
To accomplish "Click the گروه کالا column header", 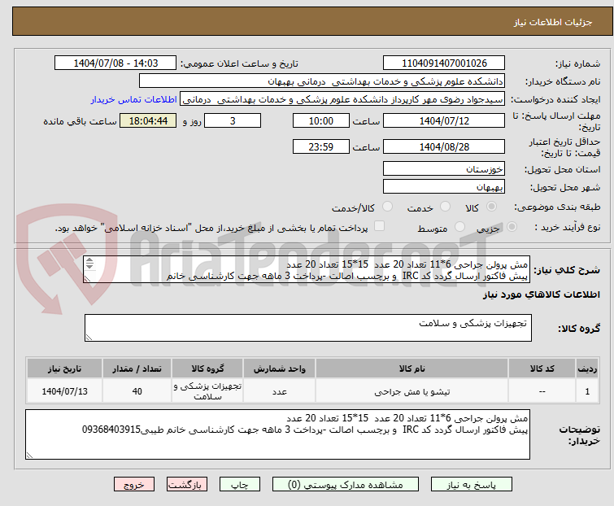I will pos(207,369).
